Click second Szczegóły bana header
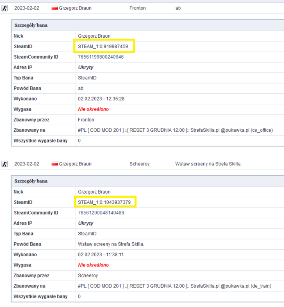 click(x=148, y=181)
